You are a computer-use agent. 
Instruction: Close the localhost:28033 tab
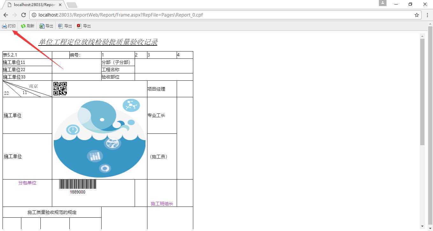coord(60,5)
